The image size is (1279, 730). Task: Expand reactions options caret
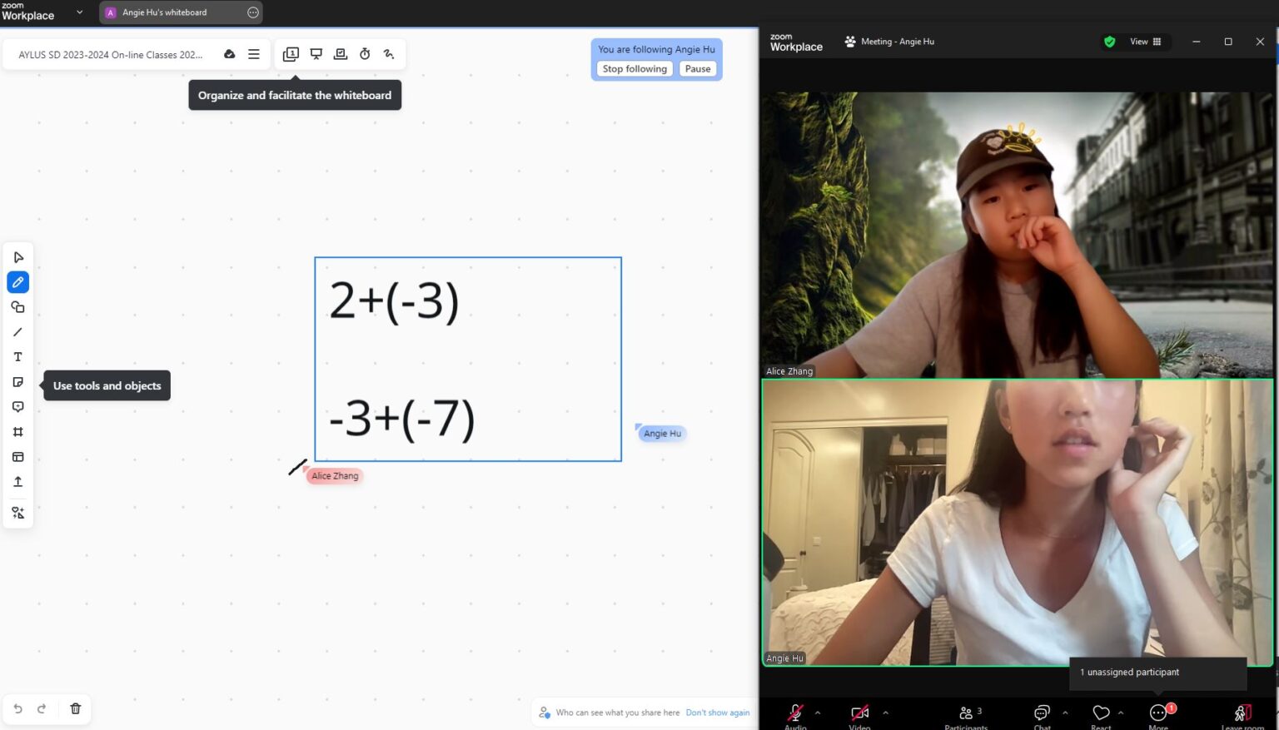1121,713
